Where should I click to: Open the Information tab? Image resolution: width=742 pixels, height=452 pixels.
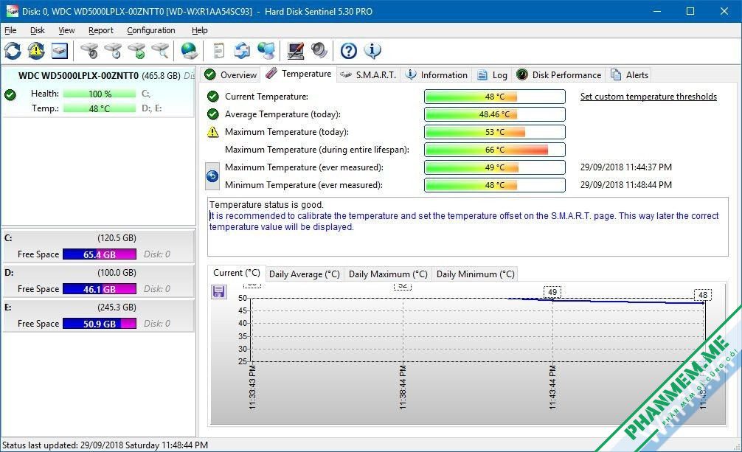[x=437, y=74]
